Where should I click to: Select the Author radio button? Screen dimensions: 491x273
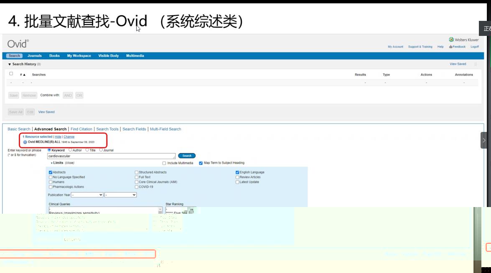point(70,150)
